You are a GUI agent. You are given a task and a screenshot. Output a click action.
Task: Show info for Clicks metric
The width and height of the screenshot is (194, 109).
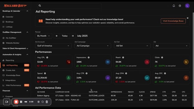point(162,57)
